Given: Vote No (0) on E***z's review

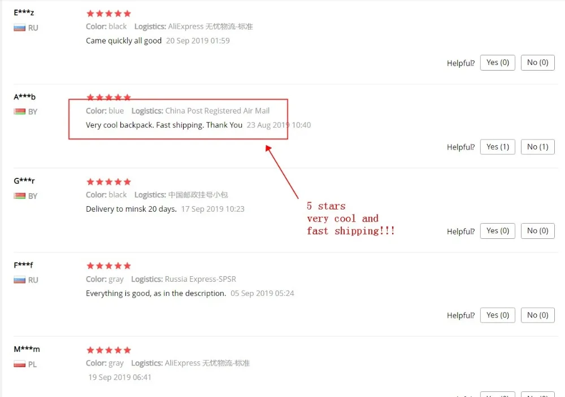Looking at the screenshot, I should point(537,63).
